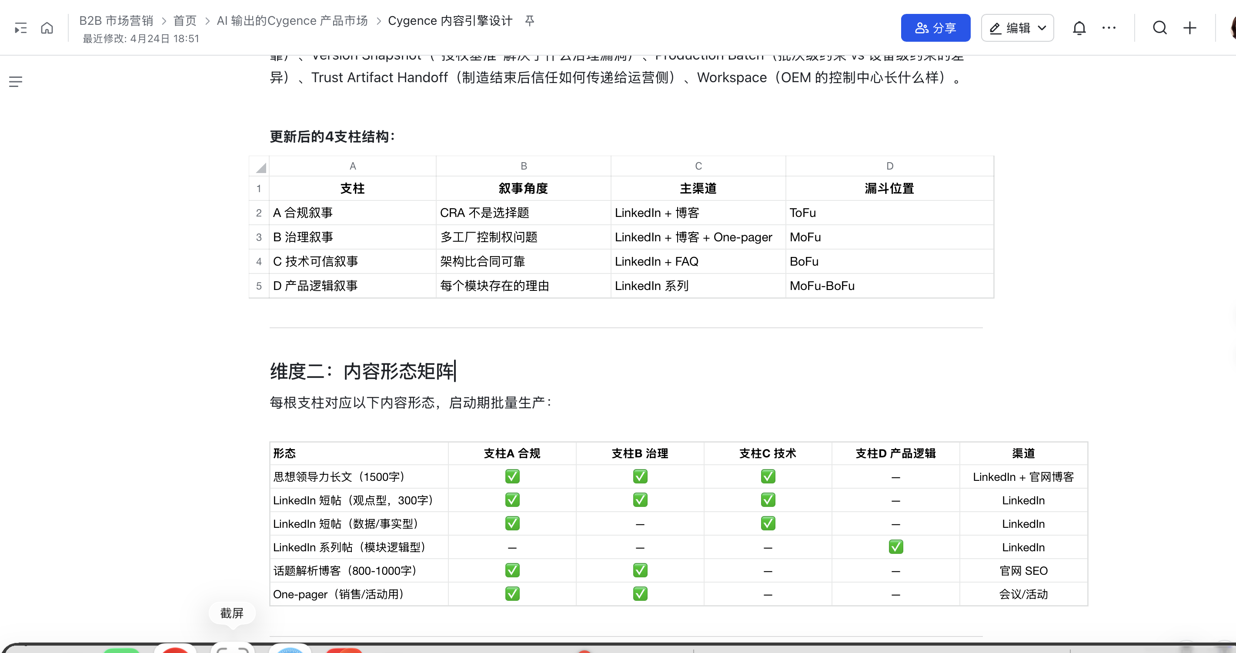This screenshot has width=1236, height=653.
Task: Open the home icon in header
Action: 47,28
